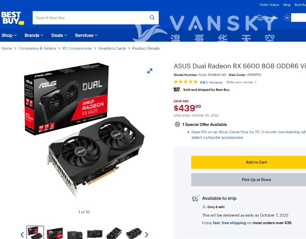
Task: Open the Deals dropdown
Action: [x=59, y=35]
